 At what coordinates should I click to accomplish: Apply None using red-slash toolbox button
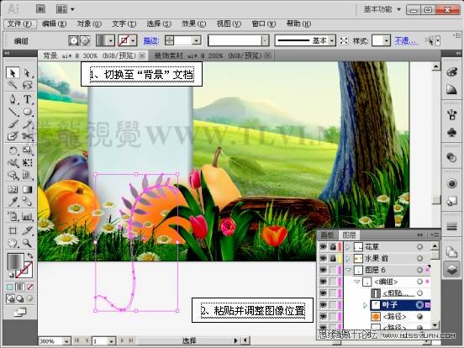coord(30,287)
